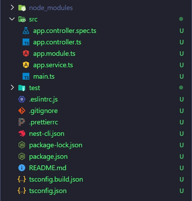This screenshot has width=192, height=201.
Task: Click the red Angular icon of app.module.ts
Action: [26, 53]
